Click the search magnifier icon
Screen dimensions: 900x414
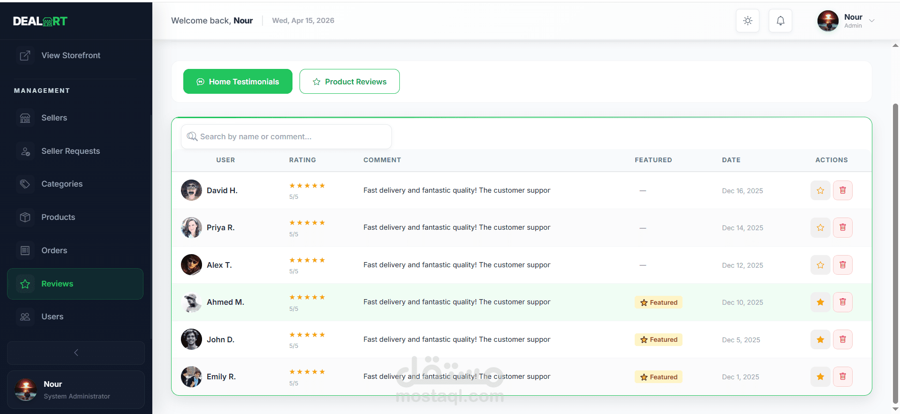point(192,136)
